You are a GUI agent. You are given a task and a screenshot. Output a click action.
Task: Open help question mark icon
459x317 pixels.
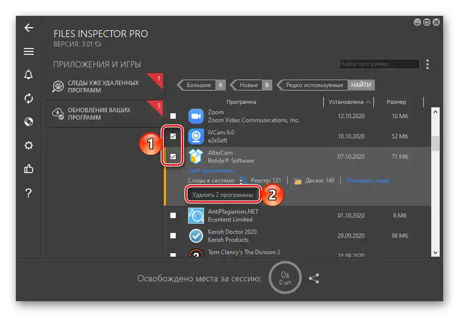pyautogui.click(x=28, y=193)
